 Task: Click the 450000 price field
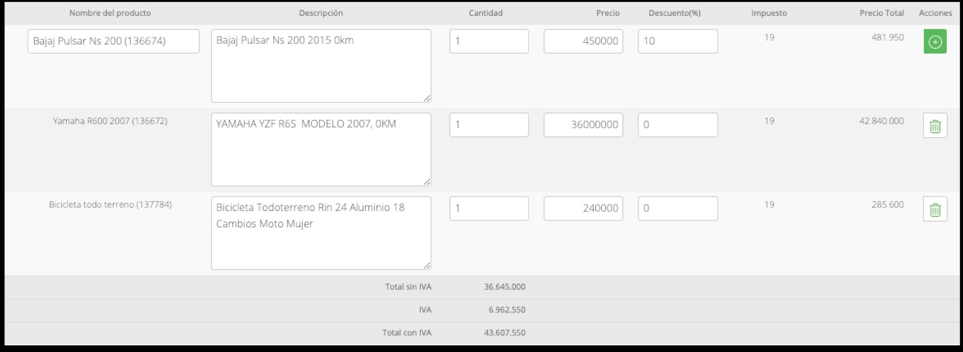click(x=583, y=41)
